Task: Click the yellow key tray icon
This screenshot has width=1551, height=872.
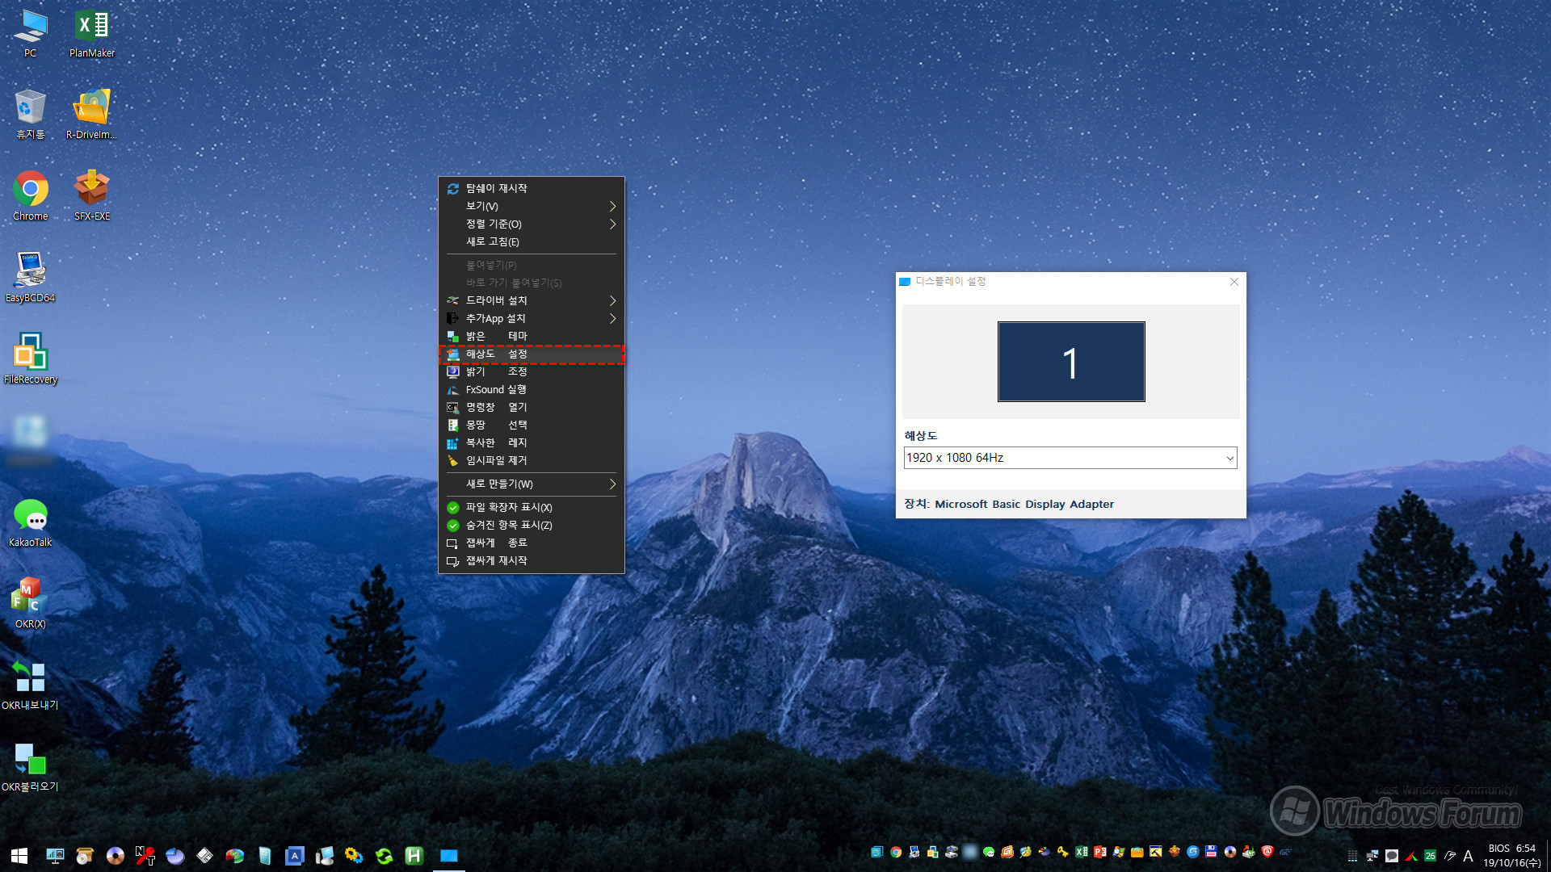Action: [x=1063, y=852]
